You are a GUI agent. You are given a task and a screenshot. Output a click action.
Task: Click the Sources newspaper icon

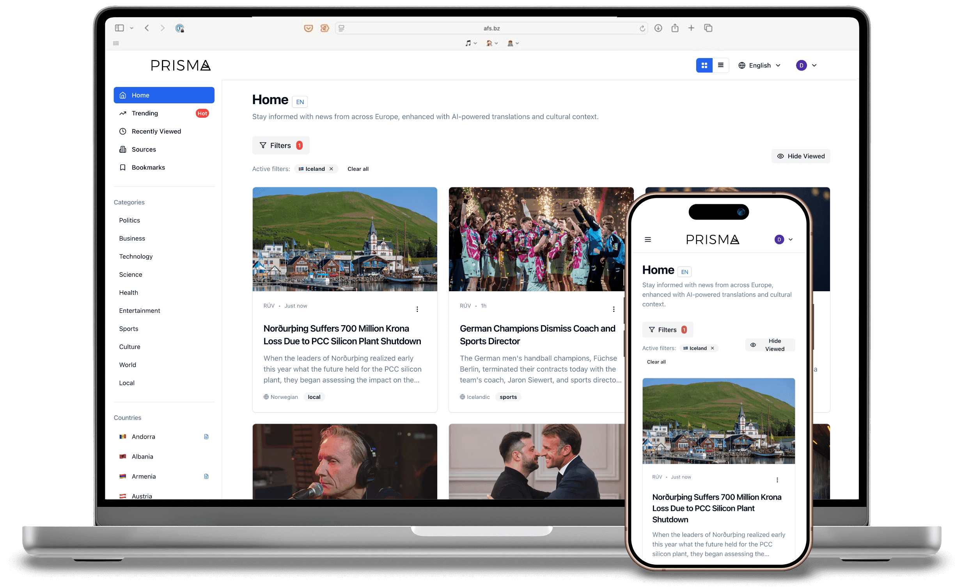pos(123,149)
